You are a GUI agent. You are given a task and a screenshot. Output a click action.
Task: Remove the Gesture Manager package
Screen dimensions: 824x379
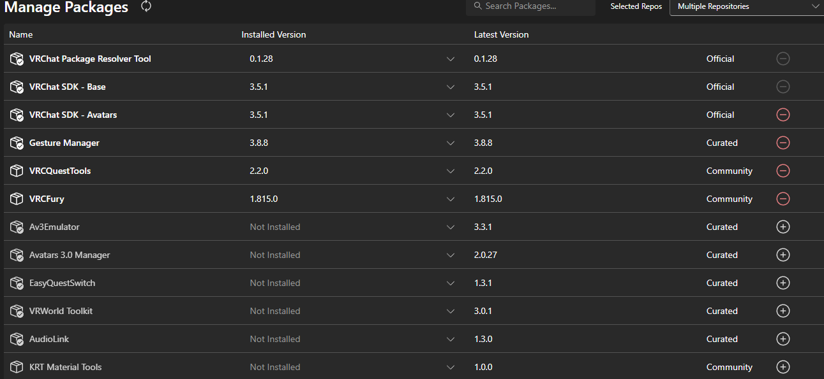pos(783,143)
